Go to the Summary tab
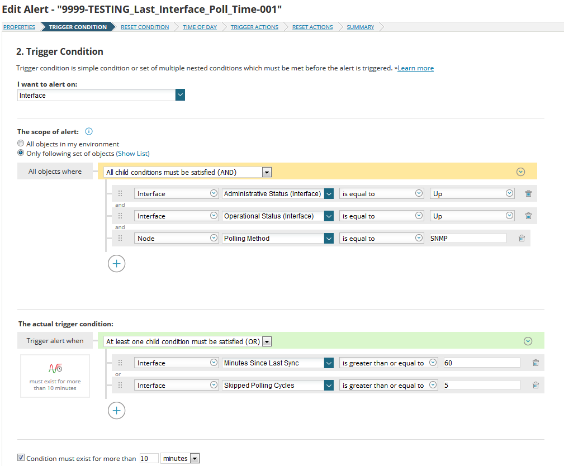564x466 pixels. tap(360, 27)
